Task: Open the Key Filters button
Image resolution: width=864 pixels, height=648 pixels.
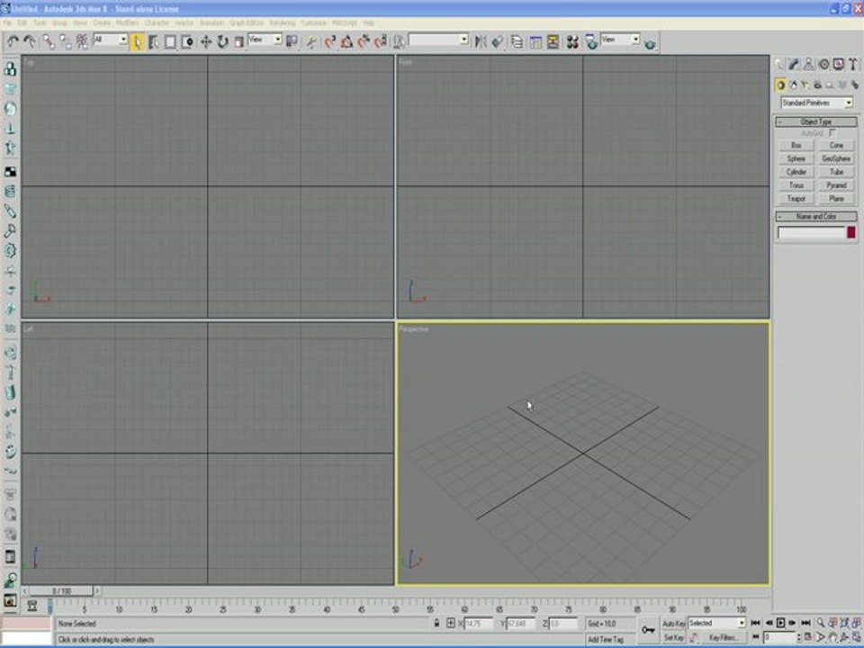Action: (x=723, y=637)
